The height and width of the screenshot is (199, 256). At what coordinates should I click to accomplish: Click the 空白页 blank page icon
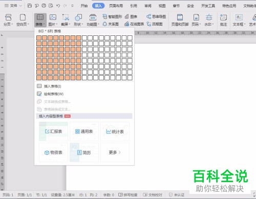(x=23, y=17)
